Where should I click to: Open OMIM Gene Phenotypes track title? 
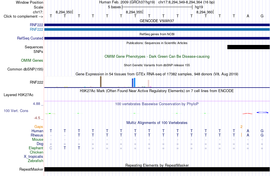coord(157,57)
